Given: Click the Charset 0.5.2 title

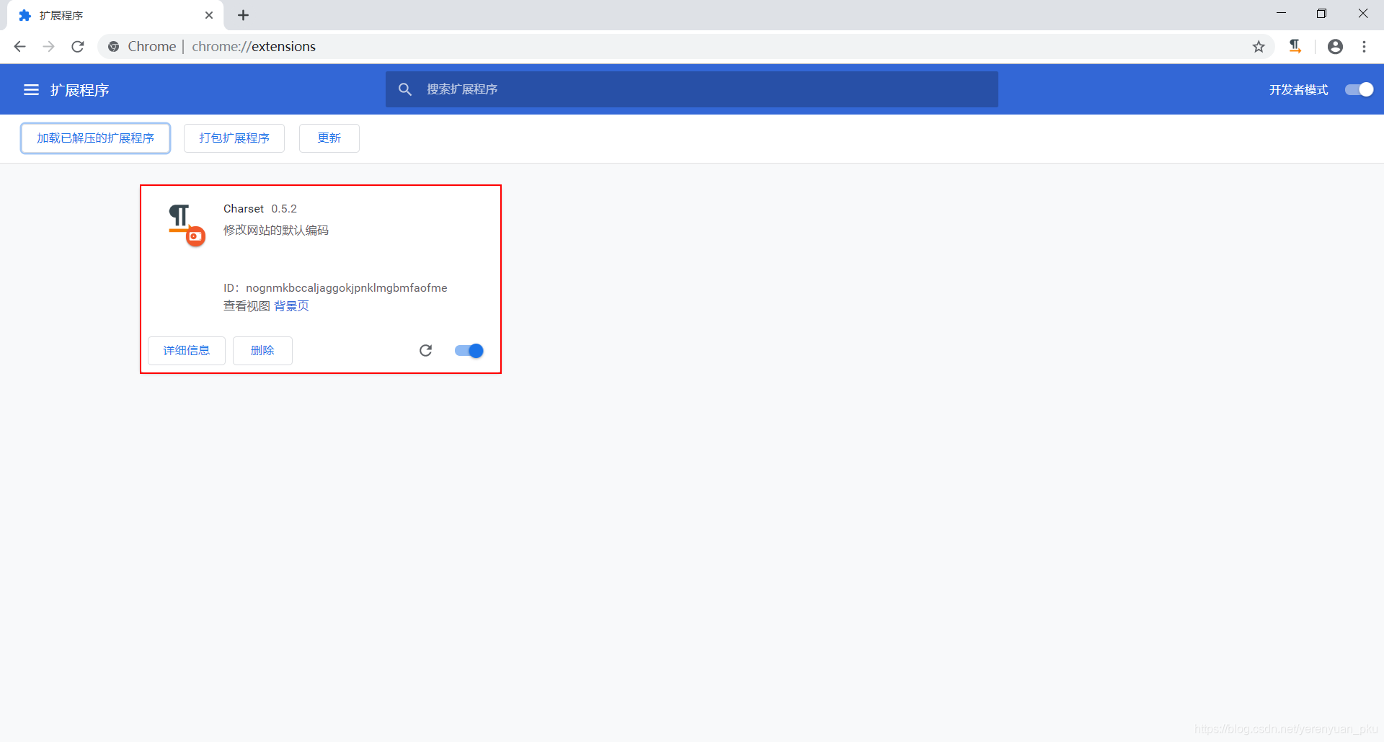Looking at the screenshot, I should [x=260, y=209].
